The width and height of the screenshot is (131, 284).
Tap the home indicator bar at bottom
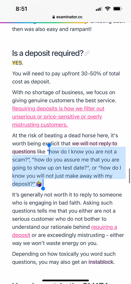(x=65, y=281)
